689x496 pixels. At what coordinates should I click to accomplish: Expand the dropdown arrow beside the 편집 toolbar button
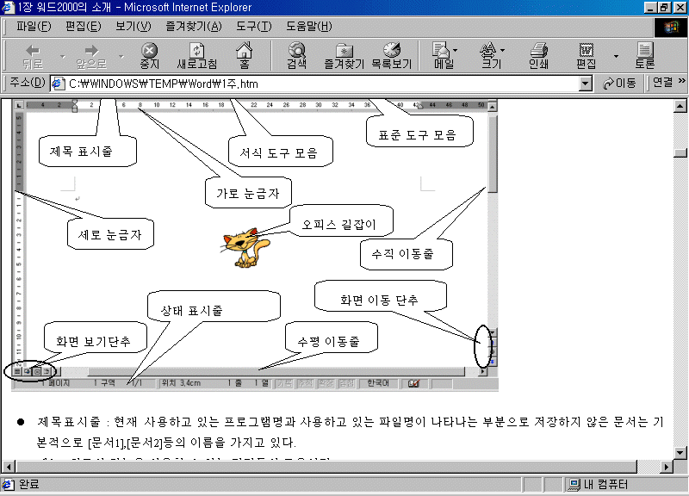(616, 56)
